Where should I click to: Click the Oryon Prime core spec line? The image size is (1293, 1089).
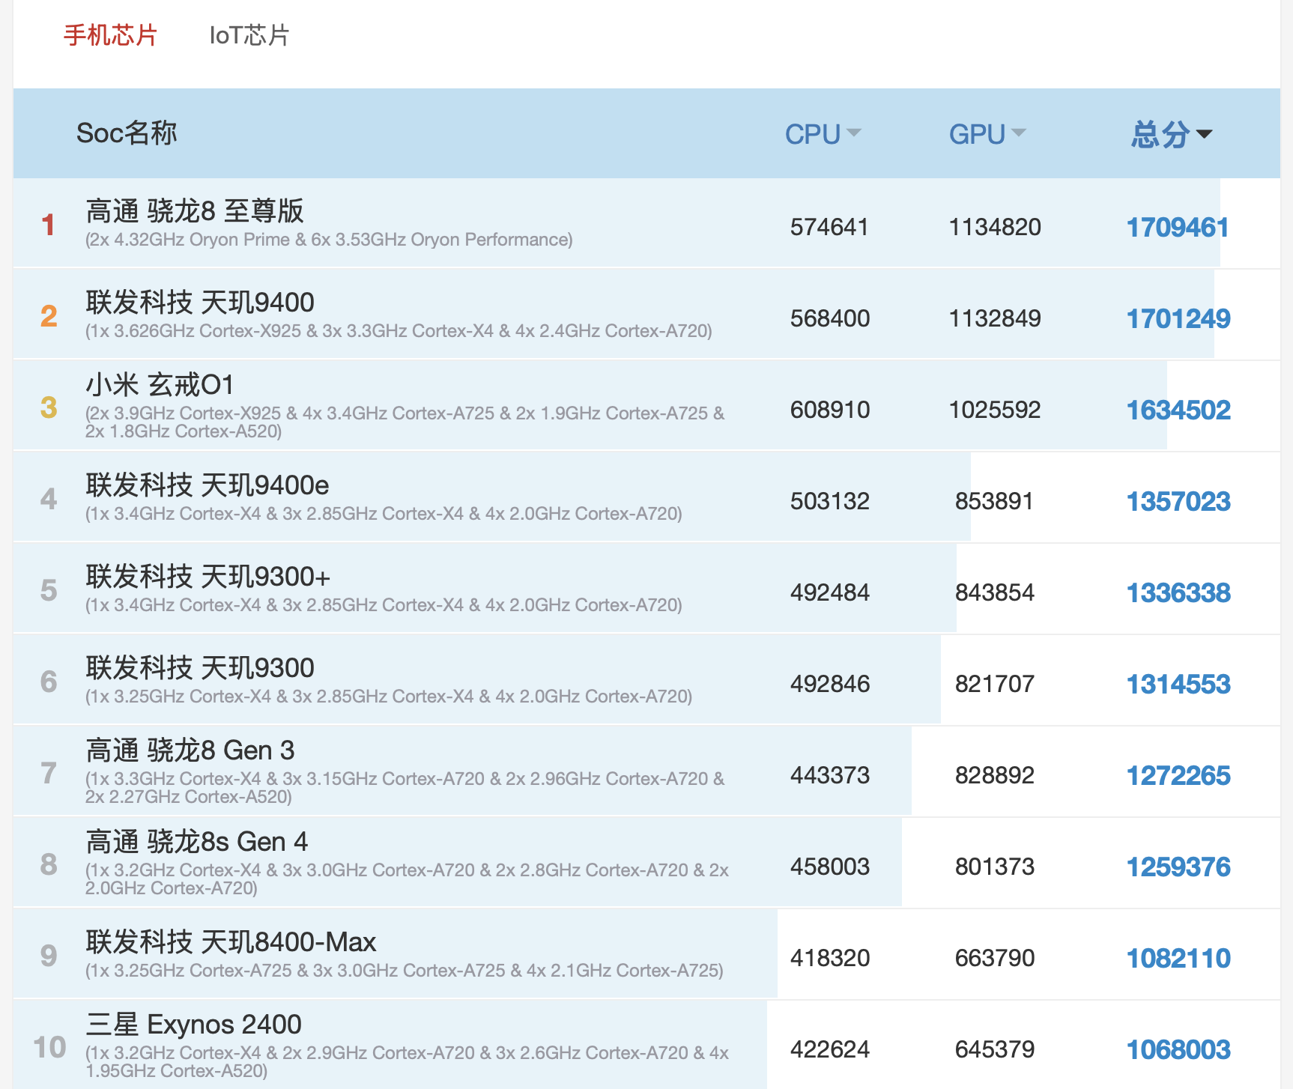tap(329, 240)
